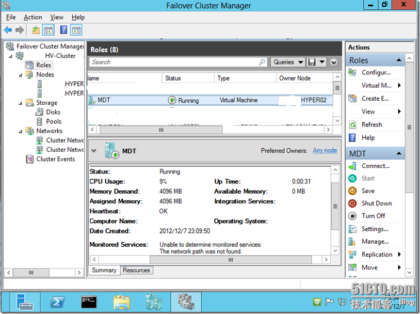Click the Replication action icon
420x314 pixels.
pyautogui.click(x=352, y=255)
